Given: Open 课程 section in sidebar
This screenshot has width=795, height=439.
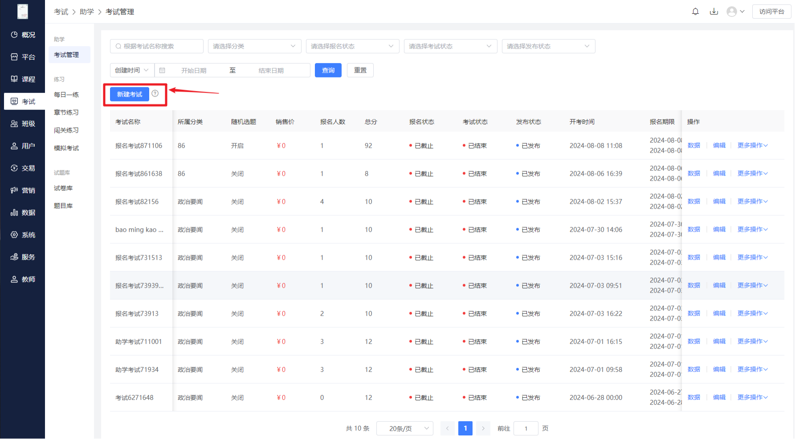Looking at the screenshot, I should [x=23, y=79].
